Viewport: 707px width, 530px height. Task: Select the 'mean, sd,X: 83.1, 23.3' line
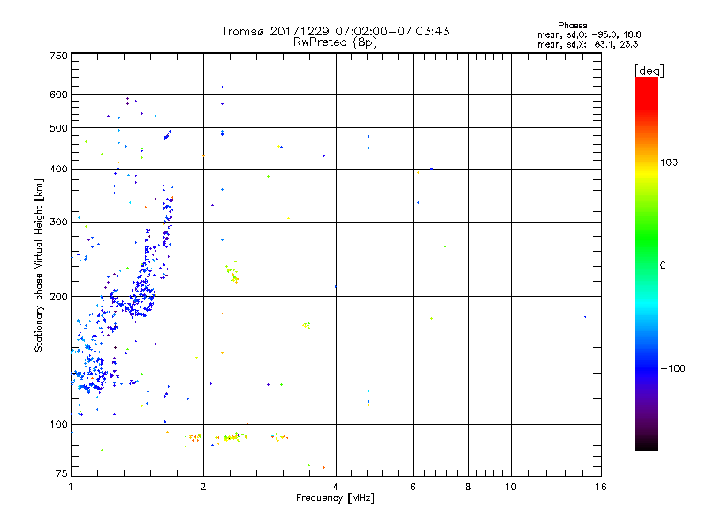coord(588,44)
